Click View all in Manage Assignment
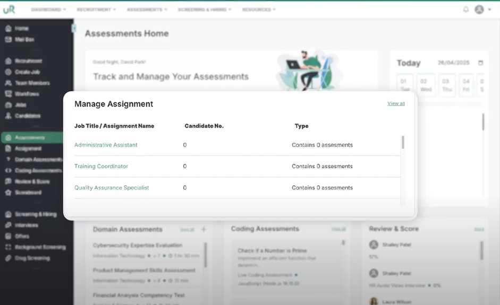This screenshot has width=500, height=305. [396, 103]
